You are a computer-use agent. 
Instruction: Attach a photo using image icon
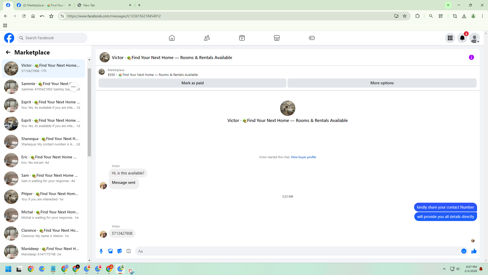click(x=110, y=251)
